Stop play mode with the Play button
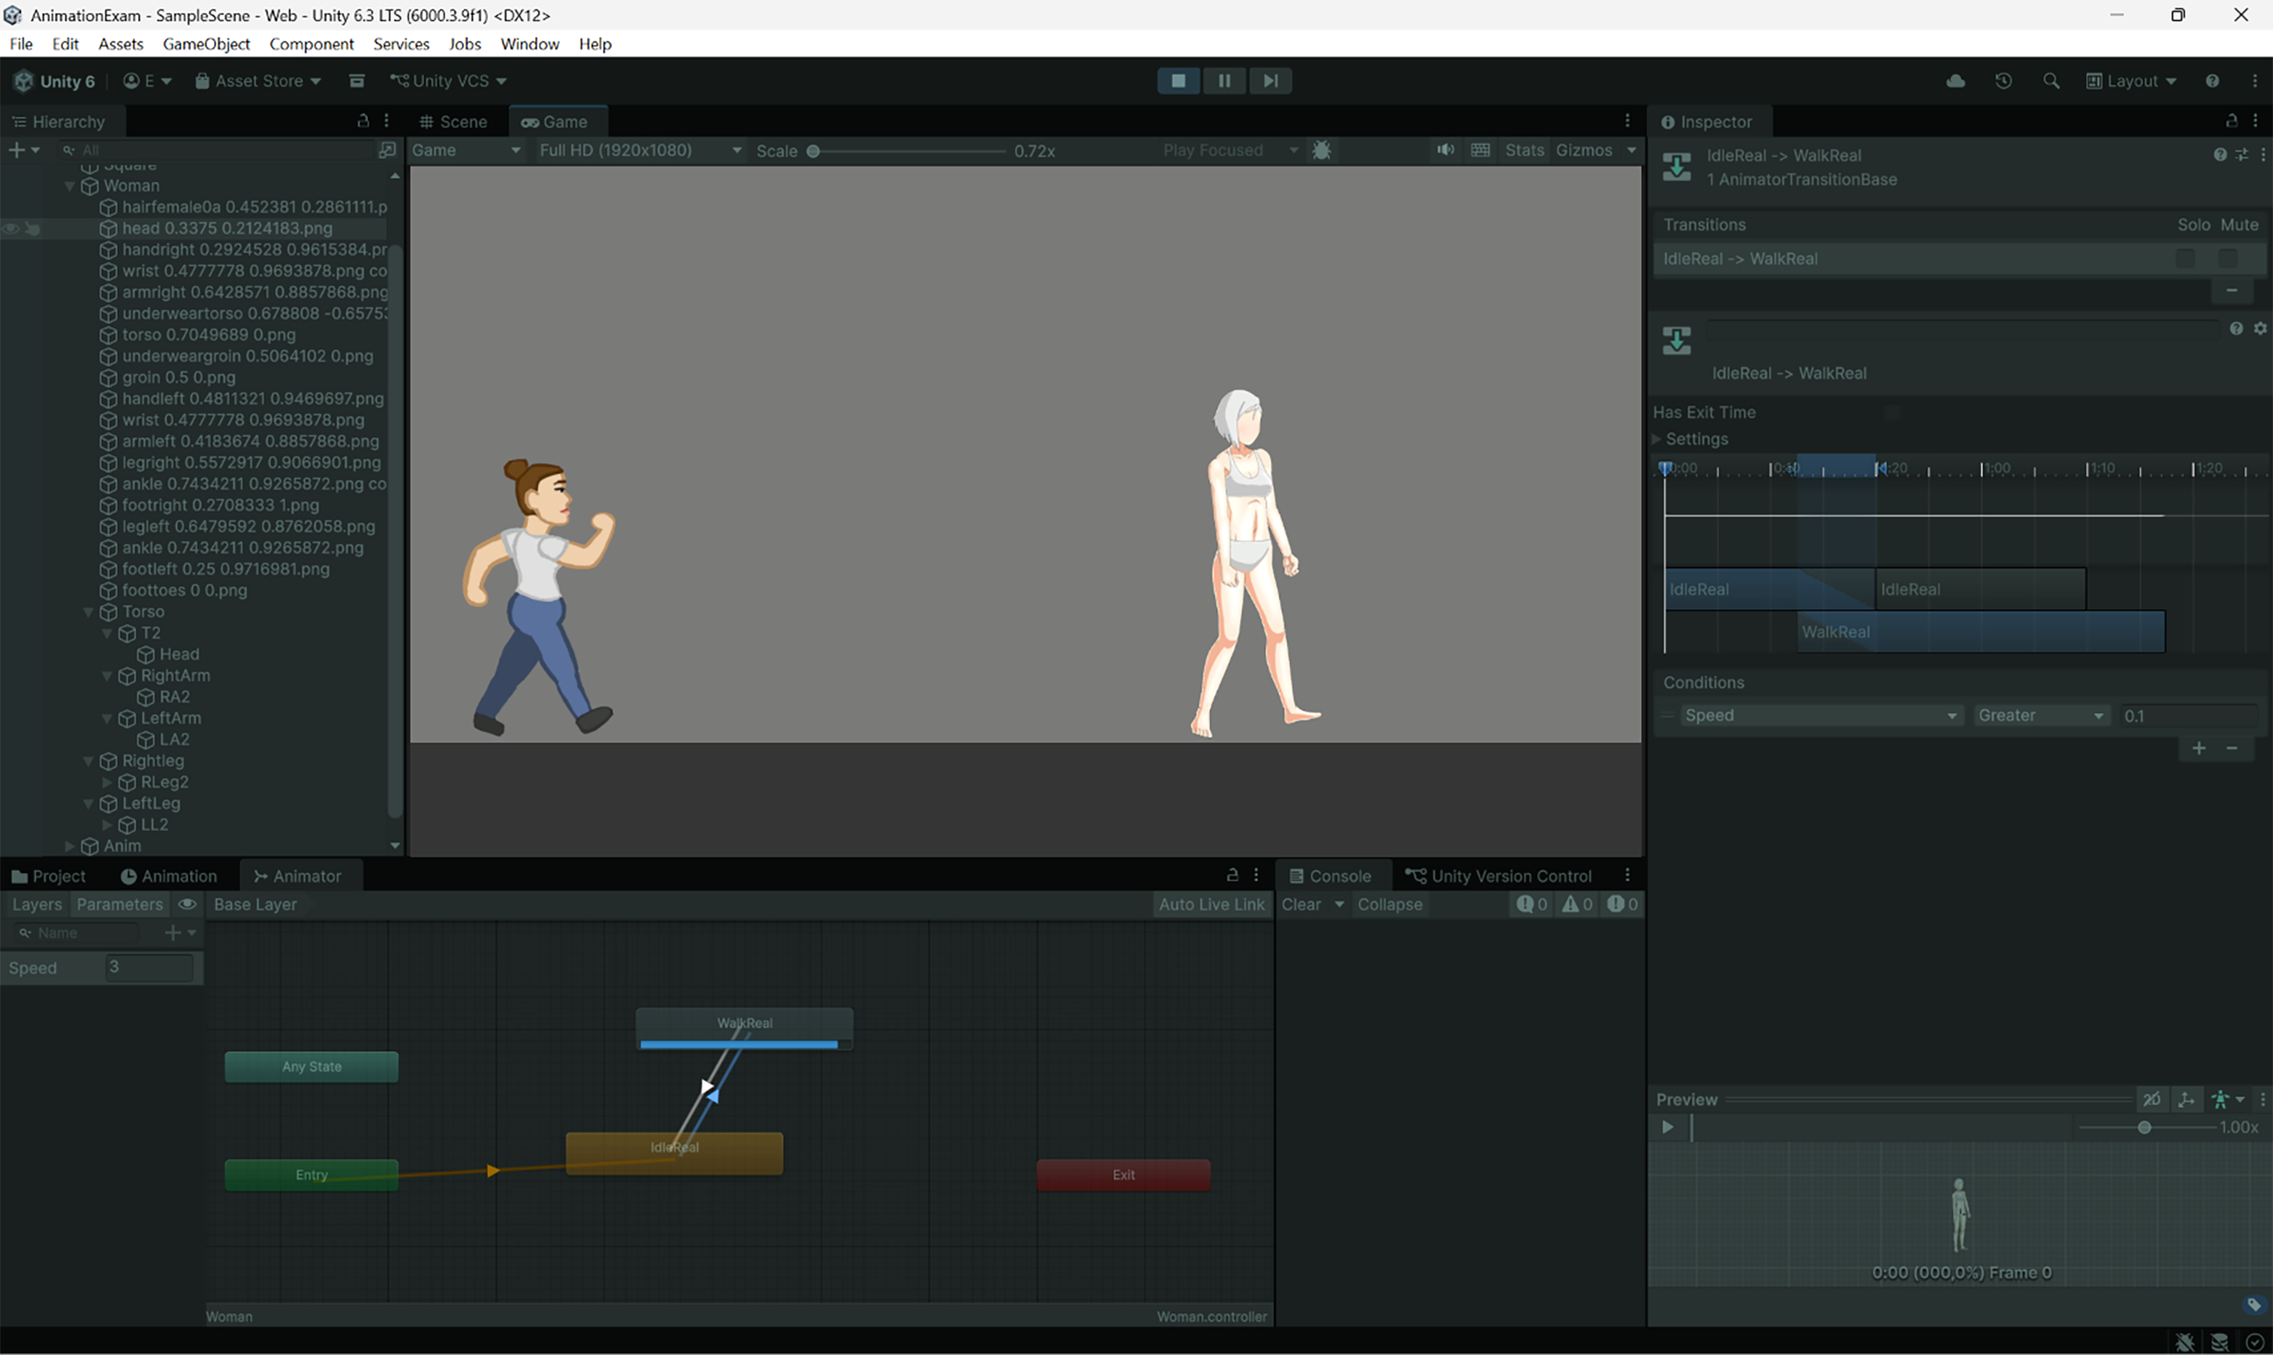 [x=1178, y=80]
